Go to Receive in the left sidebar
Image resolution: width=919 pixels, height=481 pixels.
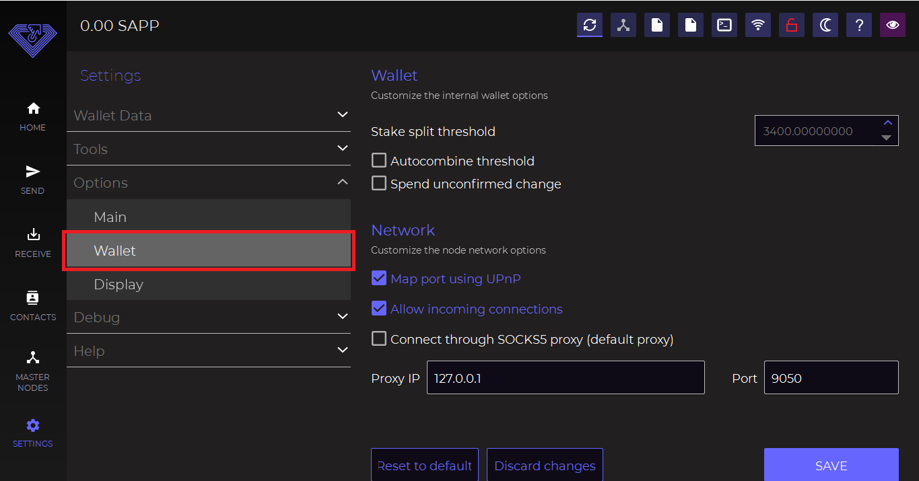(32, 243)
